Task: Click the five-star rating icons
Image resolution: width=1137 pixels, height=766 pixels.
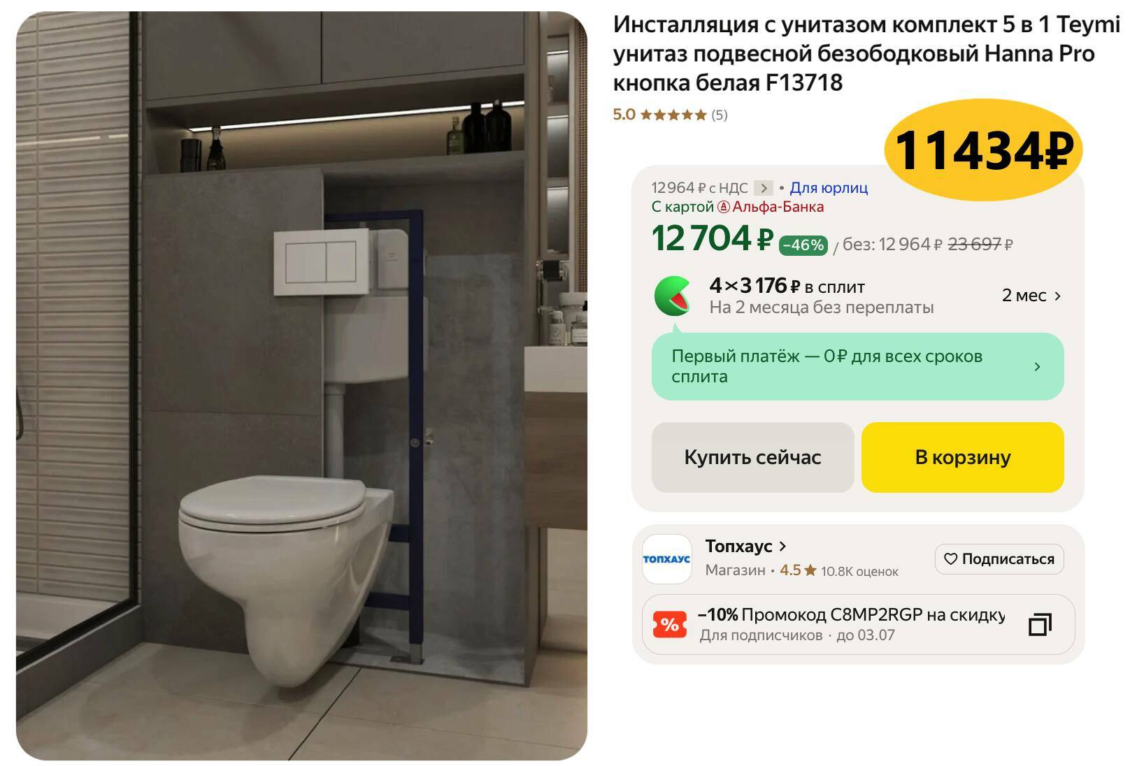Action: (x=673, y=115)
